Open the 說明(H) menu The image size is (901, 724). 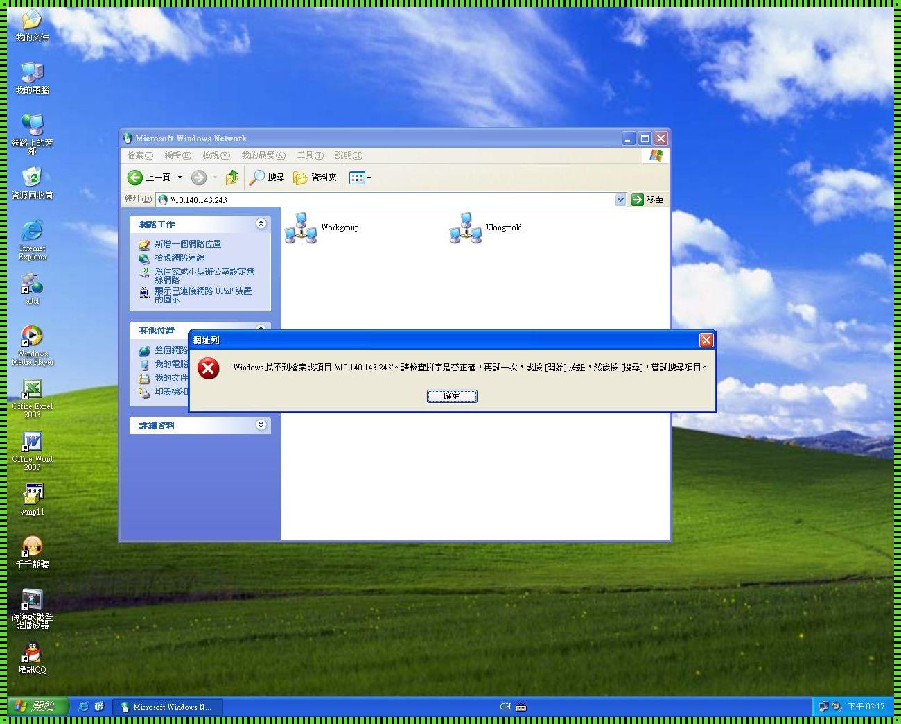[349, 155]
